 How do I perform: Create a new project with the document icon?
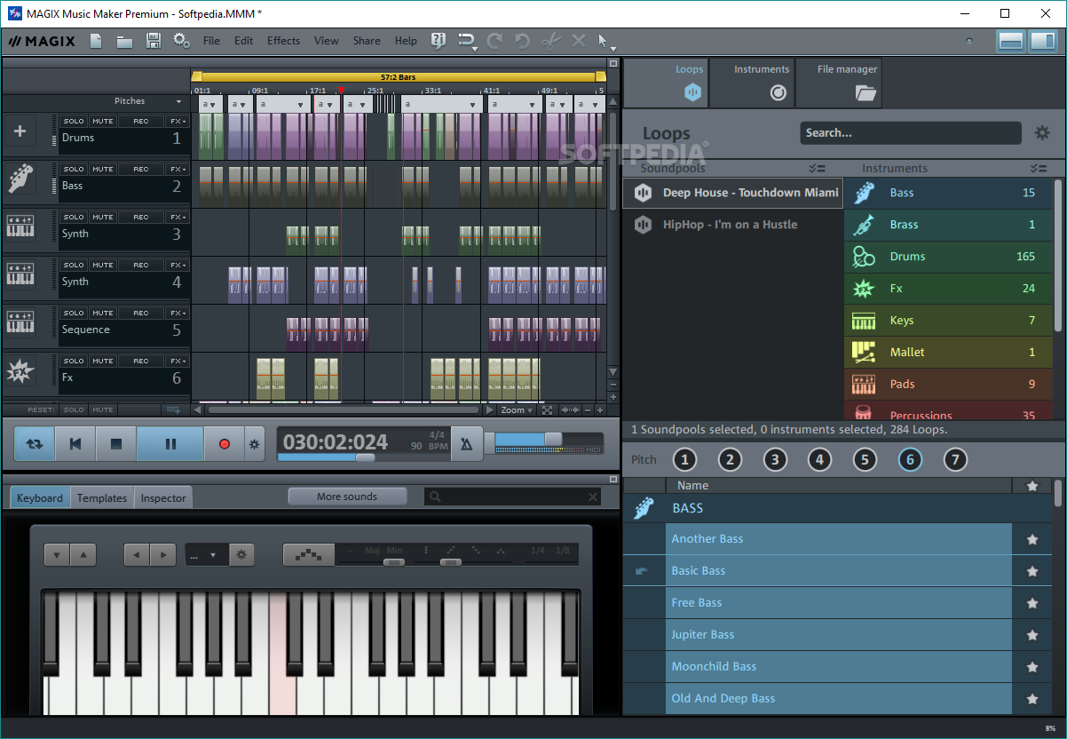95,41
